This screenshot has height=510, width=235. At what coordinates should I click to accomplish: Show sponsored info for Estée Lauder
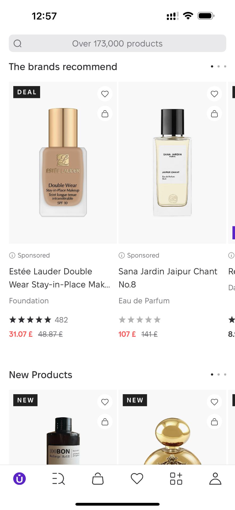click(12, 255)
